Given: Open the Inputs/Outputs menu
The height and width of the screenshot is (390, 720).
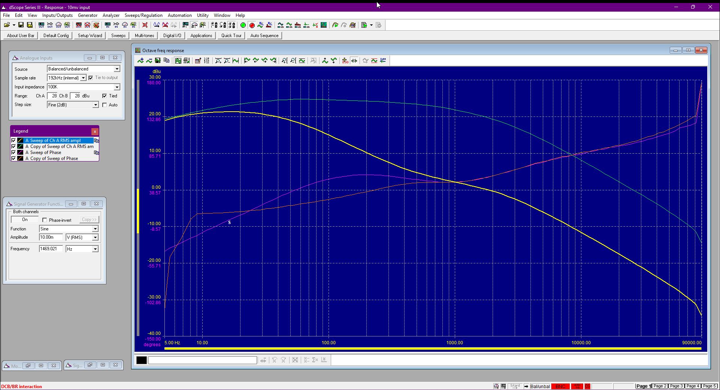Looking at the screenshot, I should [x=57, y=15].
